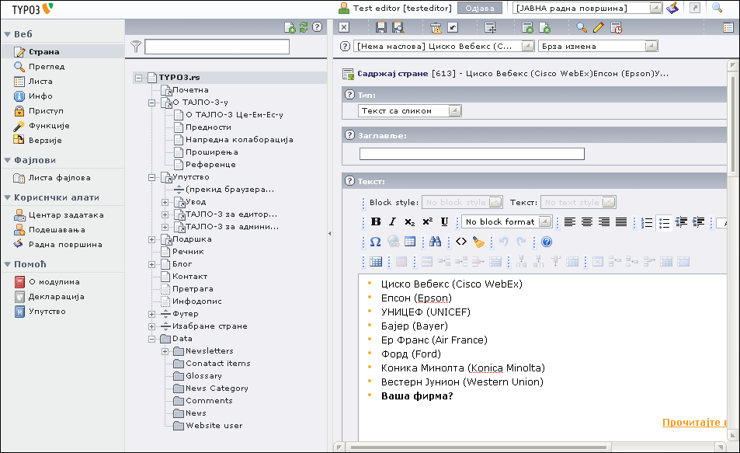
Task: Toggle the bulleted list button
Action: click(x=664, y=222)
